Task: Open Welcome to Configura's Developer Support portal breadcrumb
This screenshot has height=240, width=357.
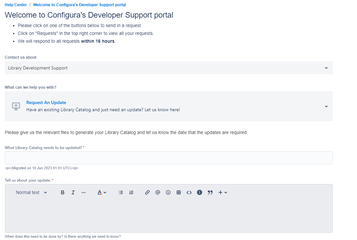Action: (x=79, y=5)
